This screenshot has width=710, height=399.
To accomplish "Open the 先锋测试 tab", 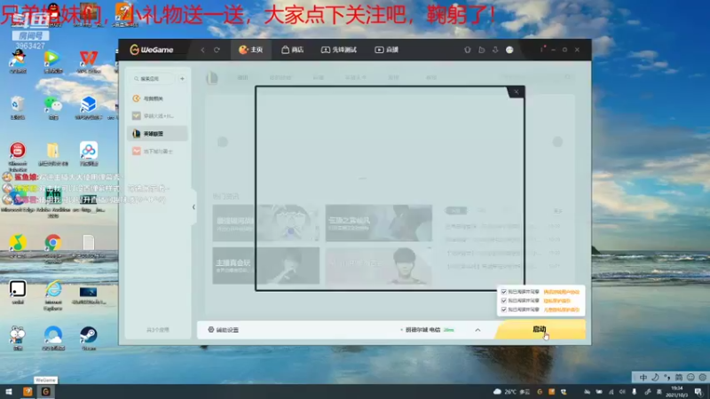I will pyautogui.click(x=339, y=50).
